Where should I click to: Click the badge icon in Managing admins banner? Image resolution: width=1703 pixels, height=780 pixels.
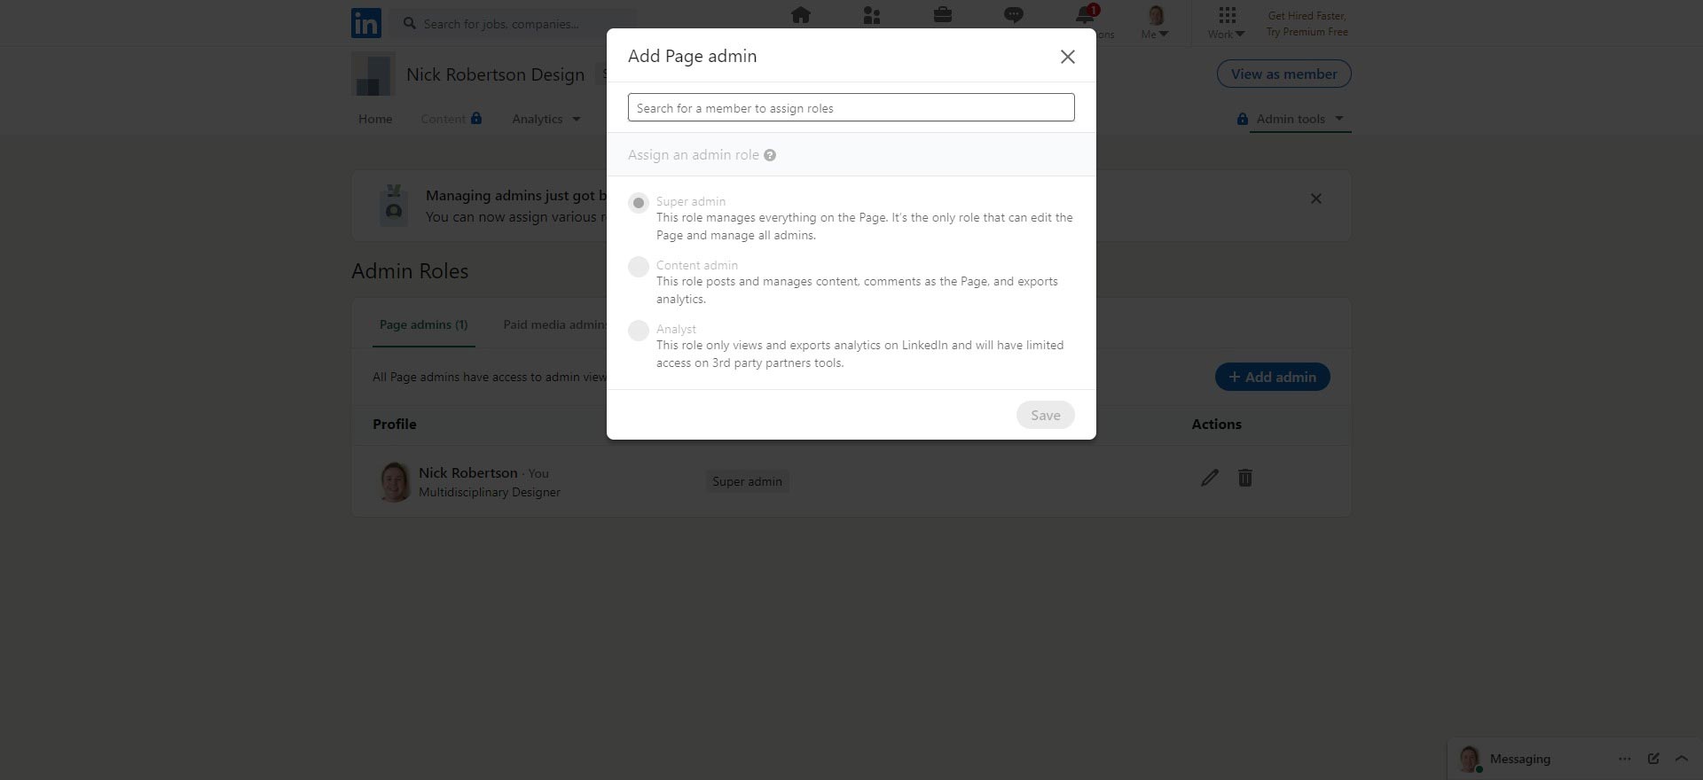pyautogui.click(x=394, y=205)
